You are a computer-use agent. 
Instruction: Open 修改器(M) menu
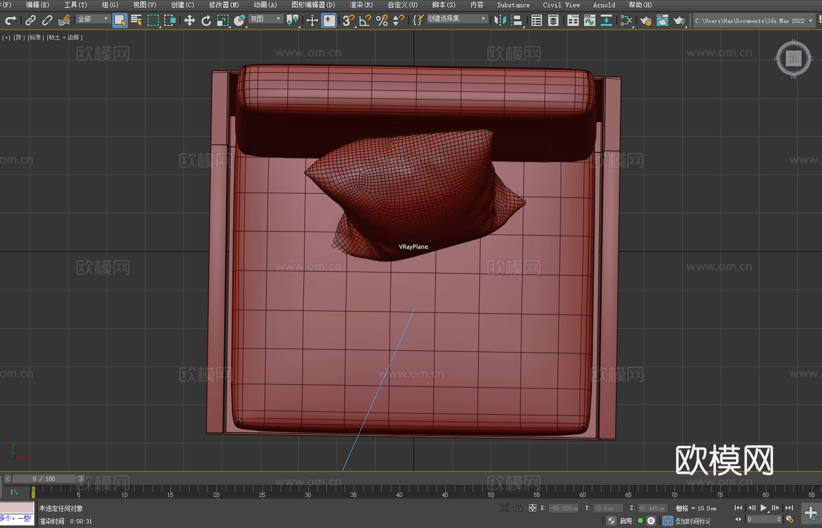[224, 5]
